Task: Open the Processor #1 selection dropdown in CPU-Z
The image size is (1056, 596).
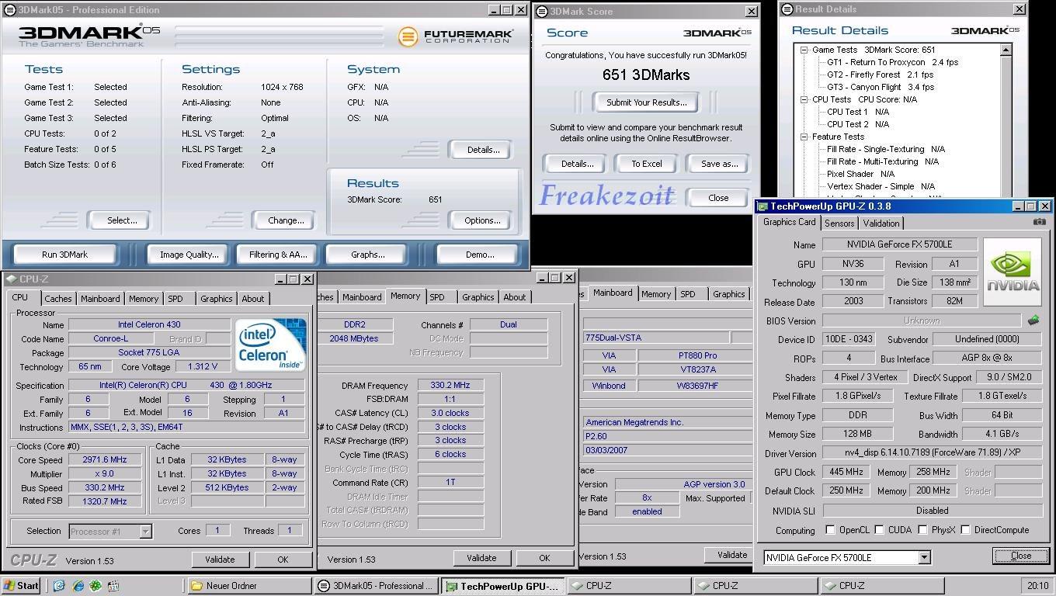Action: pyautogui.click(x=145, y=532)
